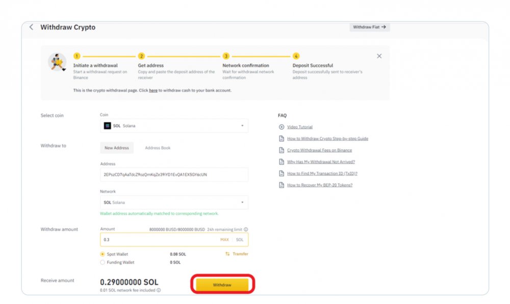Viewport: 510px width, 304px height.
Task: Click the 'Withdraw Crypto' page heading
Action: (68, 28)
